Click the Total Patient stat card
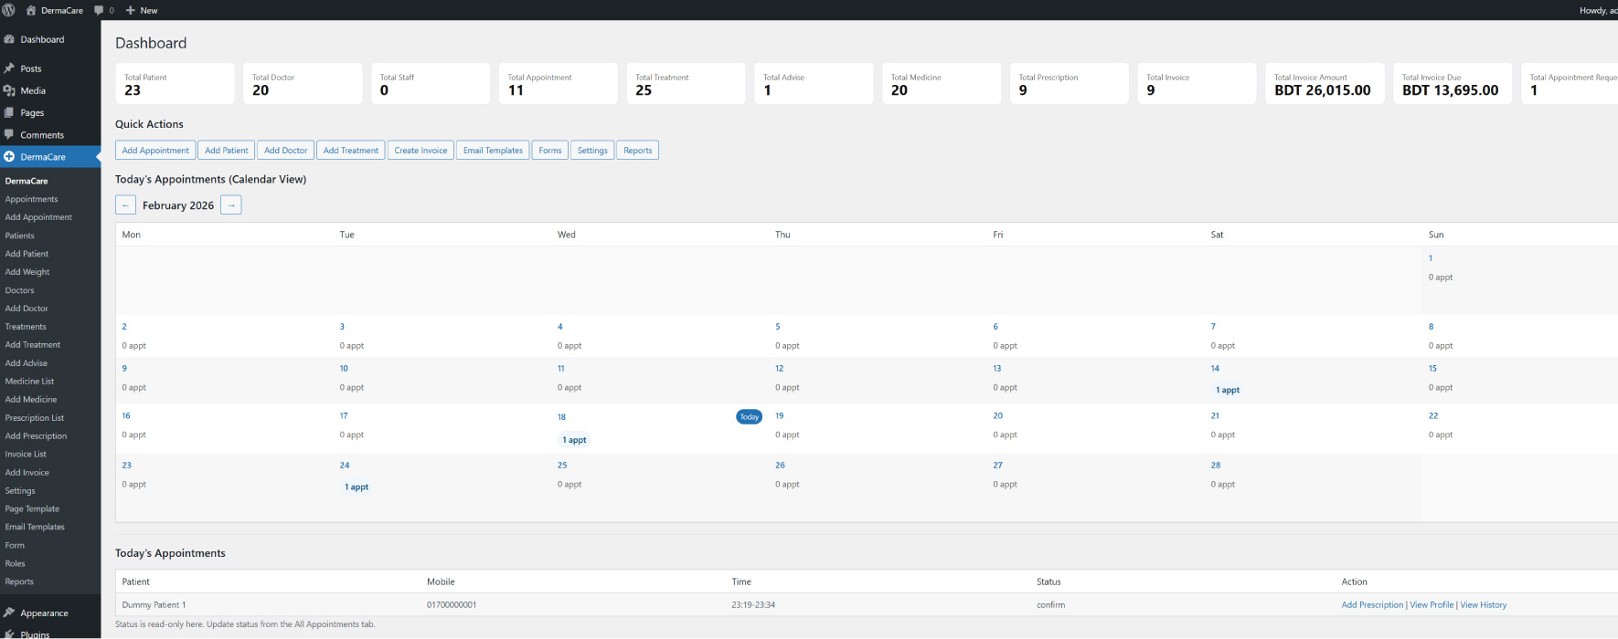 (x=175, y=83)
